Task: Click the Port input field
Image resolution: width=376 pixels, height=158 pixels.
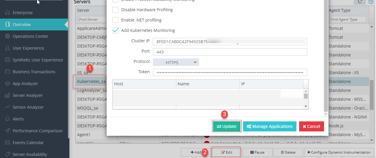Action: pyautogui.click(x=230, y=52)
